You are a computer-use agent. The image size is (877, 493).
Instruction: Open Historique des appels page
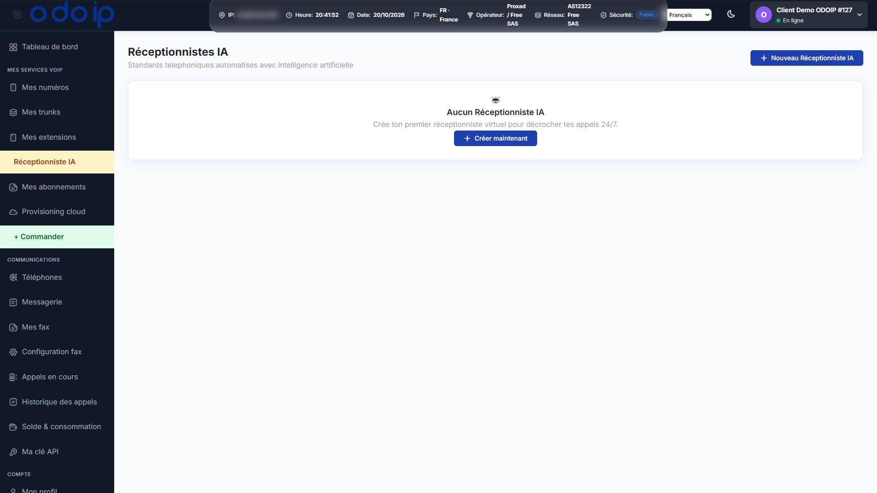pyautogui.click(x=57, y=402)
